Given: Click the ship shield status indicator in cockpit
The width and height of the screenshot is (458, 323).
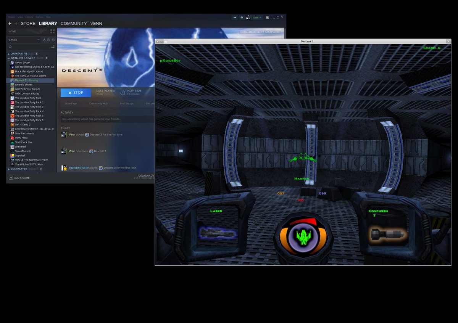Looking at the screenshot, I should pyautogui.click(x=304, y=237).
